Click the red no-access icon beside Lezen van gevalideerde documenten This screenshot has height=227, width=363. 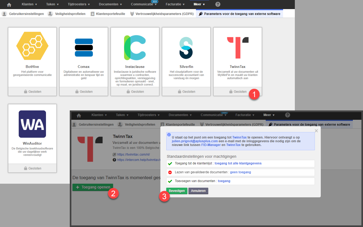click(x=170, y=172)
